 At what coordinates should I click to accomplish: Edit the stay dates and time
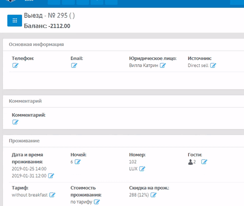click(51, 176)
